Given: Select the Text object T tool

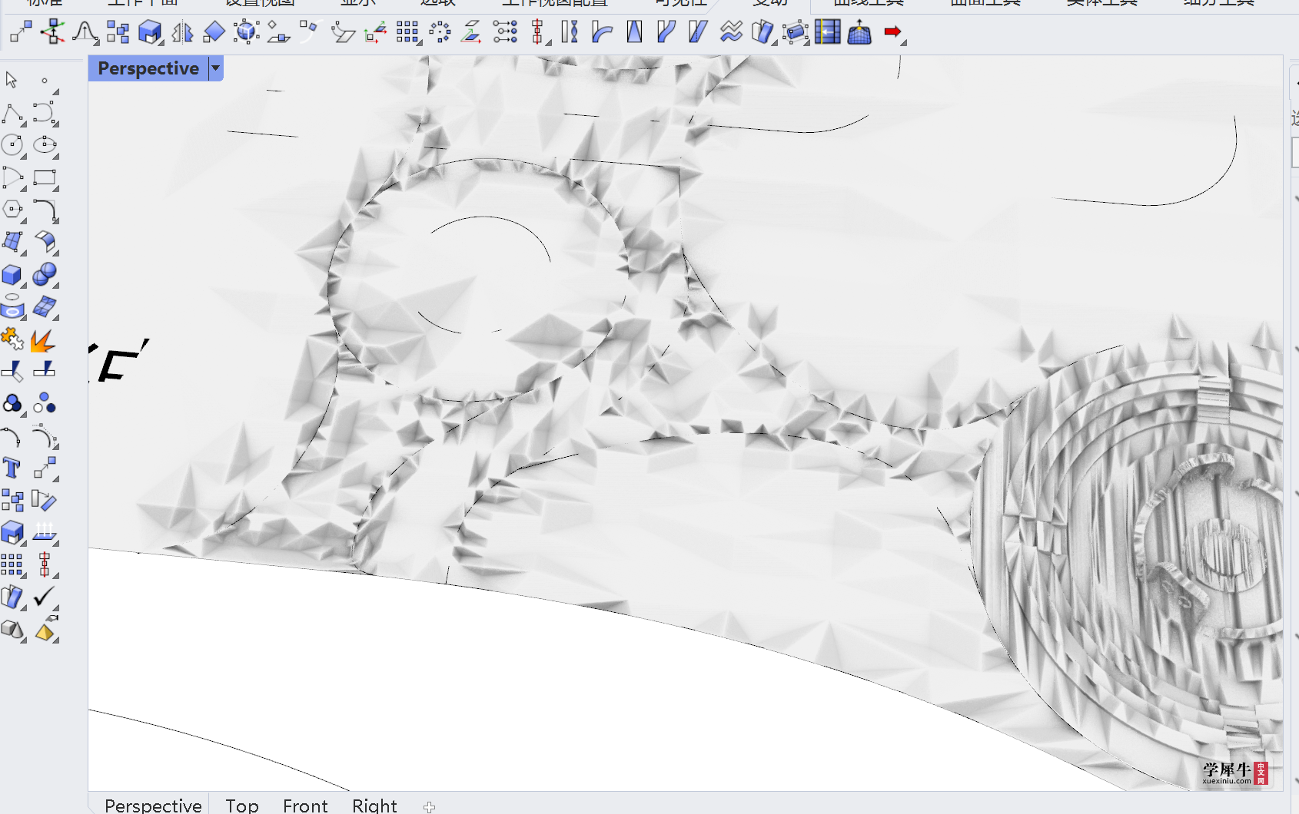Looking at the screenshot, I should click(x=12, y=468).
